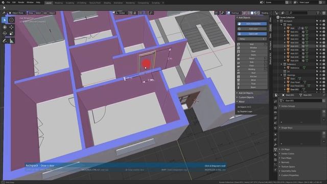
Task: Toggle the Auto manipulate button
Action: pyautogui.click(x=252, y=24)
